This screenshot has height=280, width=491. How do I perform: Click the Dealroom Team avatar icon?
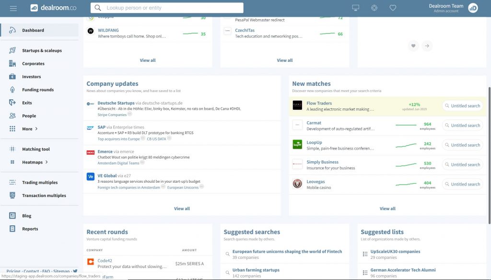coord(473,8)
